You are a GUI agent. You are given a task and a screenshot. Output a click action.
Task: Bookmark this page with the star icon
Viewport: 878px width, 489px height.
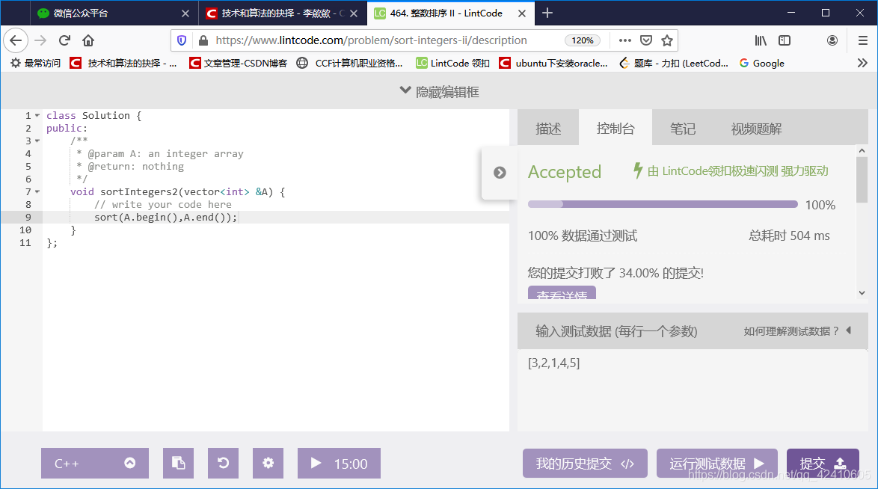pos(666,40)
